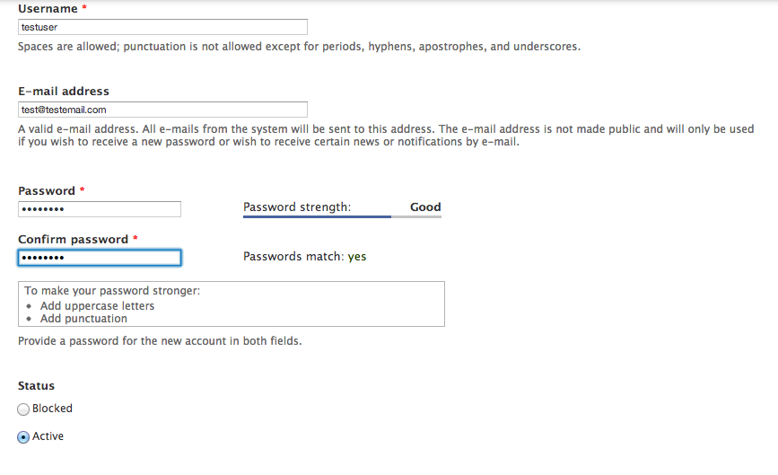Click the Add punctuation suggestion
Screen dimensions: 778x475
[83, 319]
